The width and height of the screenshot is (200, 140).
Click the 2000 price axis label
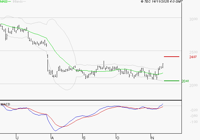pyautogui.click(x=193, y=85)
